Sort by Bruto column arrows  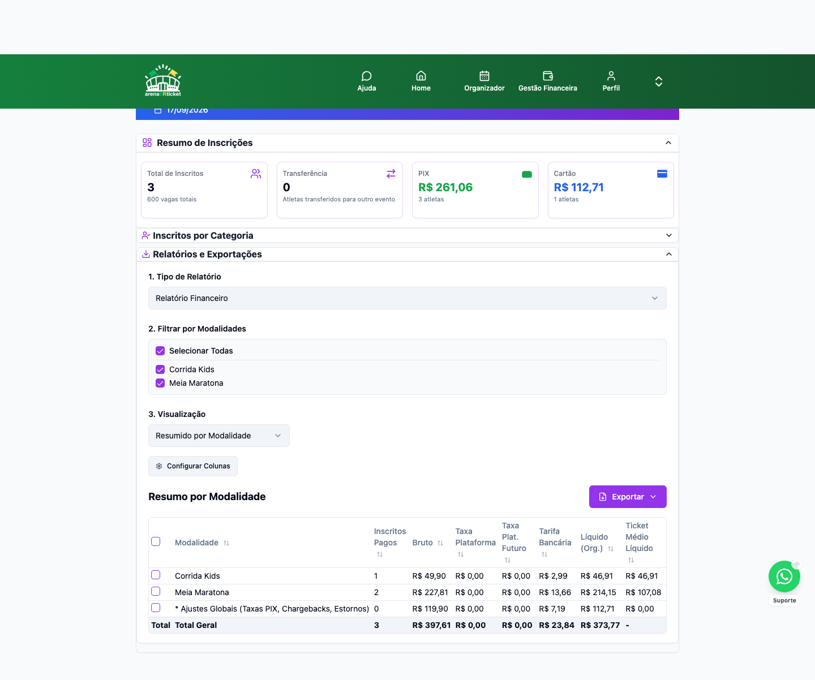440,543
